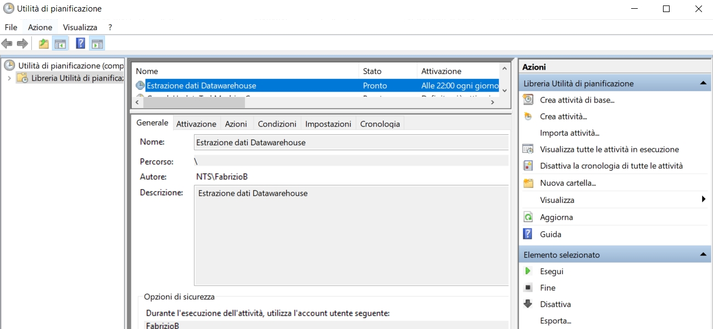Collapse the Libreria section in the Azioni pane
This screenshot has height=329, width=713.
[x=702, y=83]
